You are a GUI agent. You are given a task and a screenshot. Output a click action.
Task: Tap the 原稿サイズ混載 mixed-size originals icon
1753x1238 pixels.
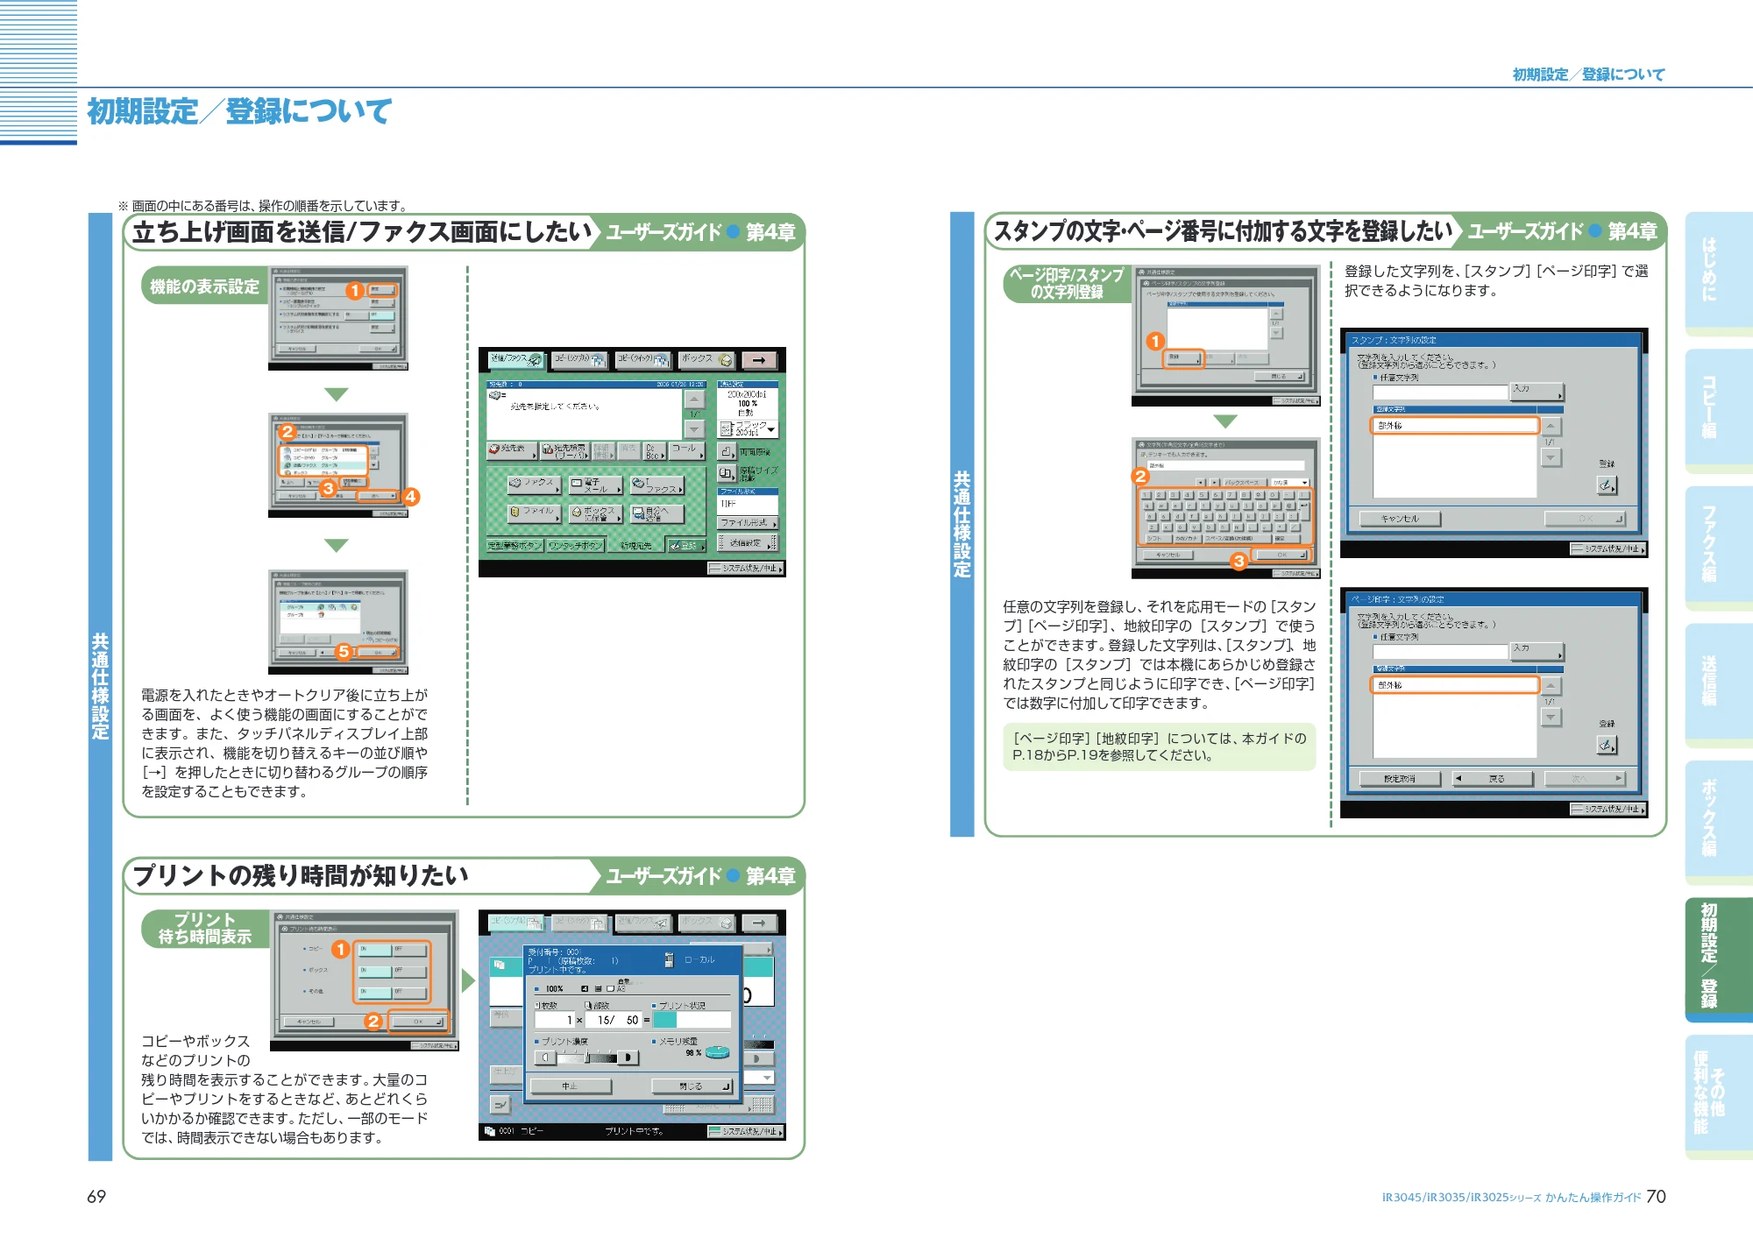coord(727,473)
